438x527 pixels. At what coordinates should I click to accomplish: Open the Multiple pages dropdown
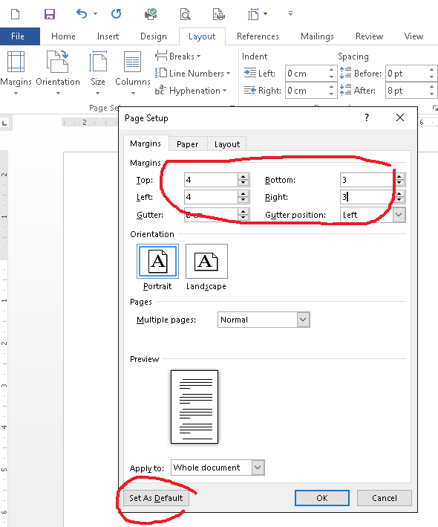coord(303,320)
